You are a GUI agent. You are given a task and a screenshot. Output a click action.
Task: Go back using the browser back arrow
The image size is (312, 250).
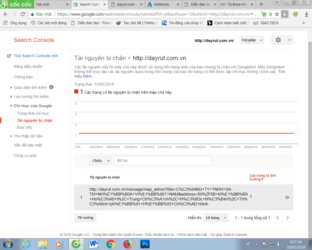[6, 14]
